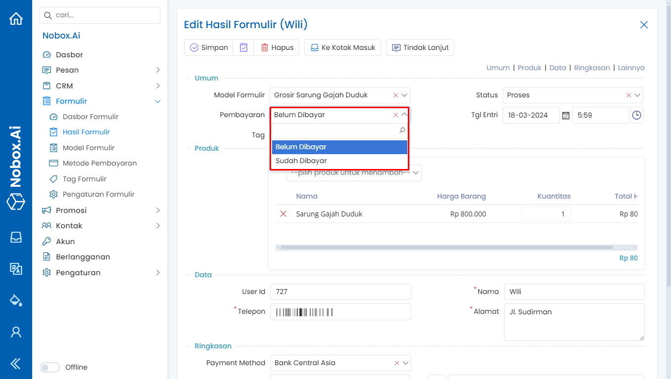Open the home icon in blue rail
The width and height of the screenshot is (671, 379).
16,18
